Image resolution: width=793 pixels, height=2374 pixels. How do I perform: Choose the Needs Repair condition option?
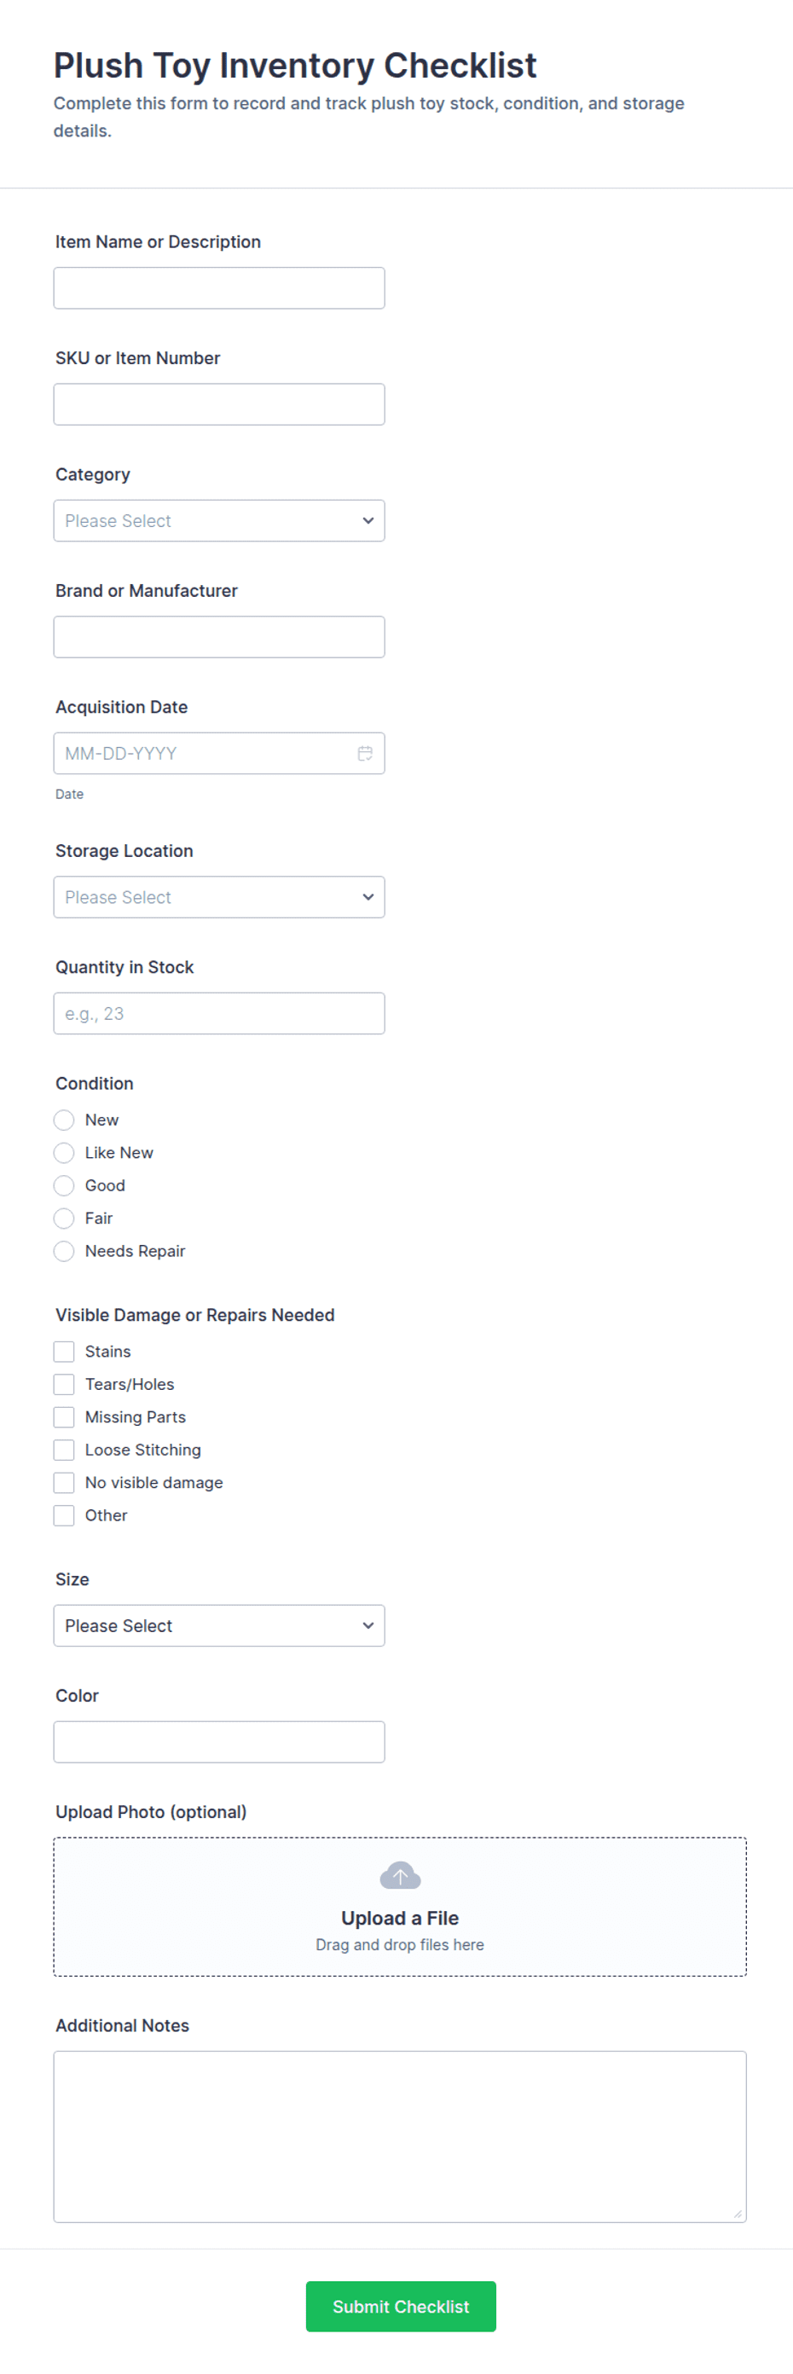[x=64, y=1251]
